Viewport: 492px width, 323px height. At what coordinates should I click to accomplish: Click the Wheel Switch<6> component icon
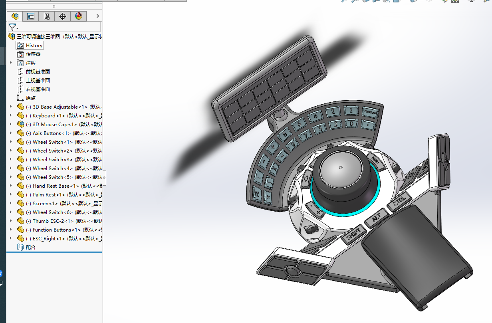tap(20, 212)
